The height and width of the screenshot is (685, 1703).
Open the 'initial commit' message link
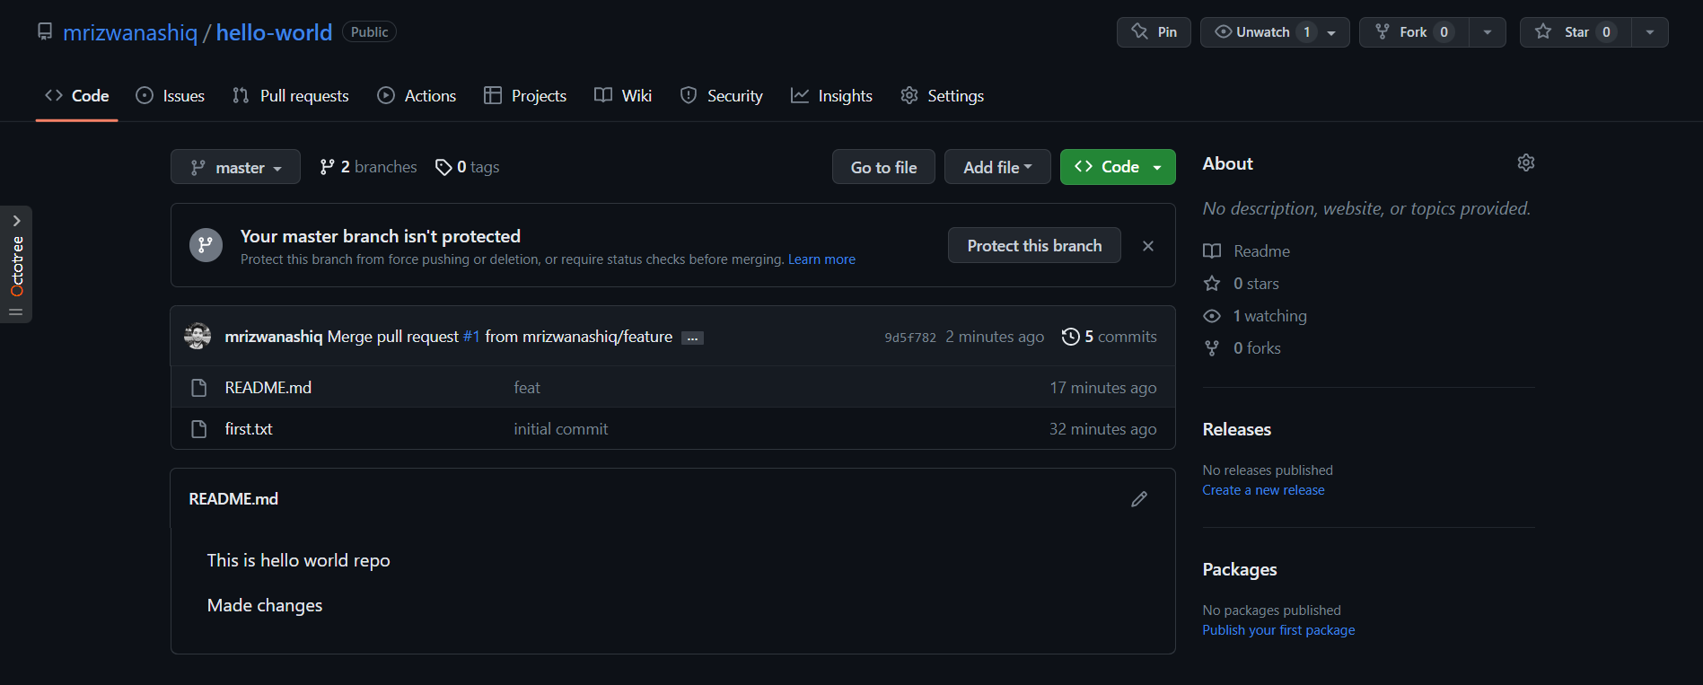coord(561,429)
